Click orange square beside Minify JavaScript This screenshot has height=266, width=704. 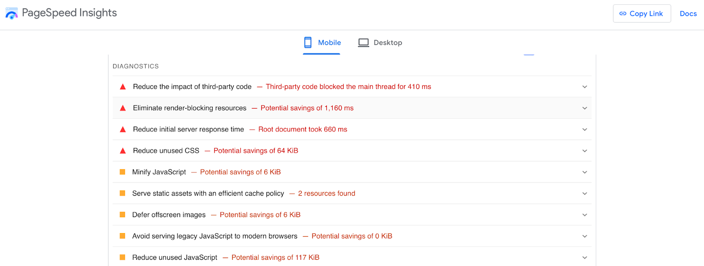click(122, 172)
